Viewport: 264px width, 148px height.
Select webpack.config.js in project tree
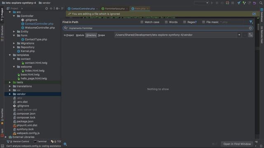click(x=28, y=133)
